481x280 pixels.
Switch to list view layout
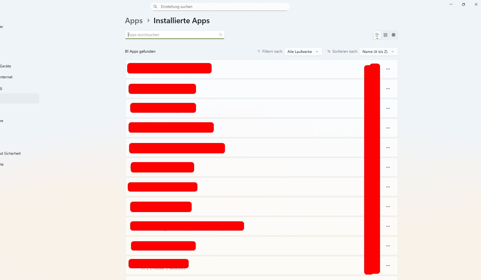click(377, 35)
